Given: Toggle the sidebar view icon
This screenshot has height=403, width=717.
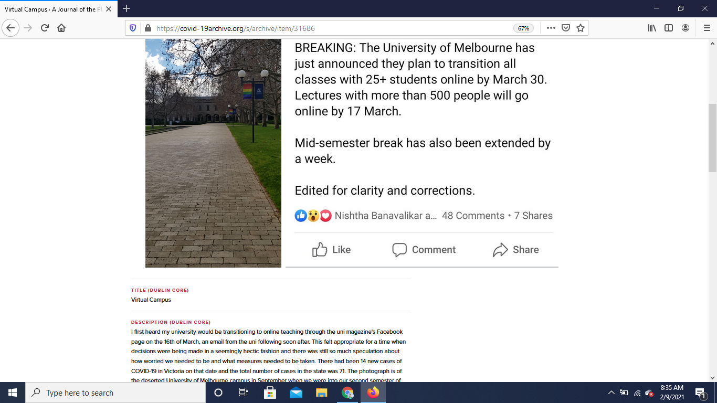Looking at the screenshot, I should tap(669, 28).
